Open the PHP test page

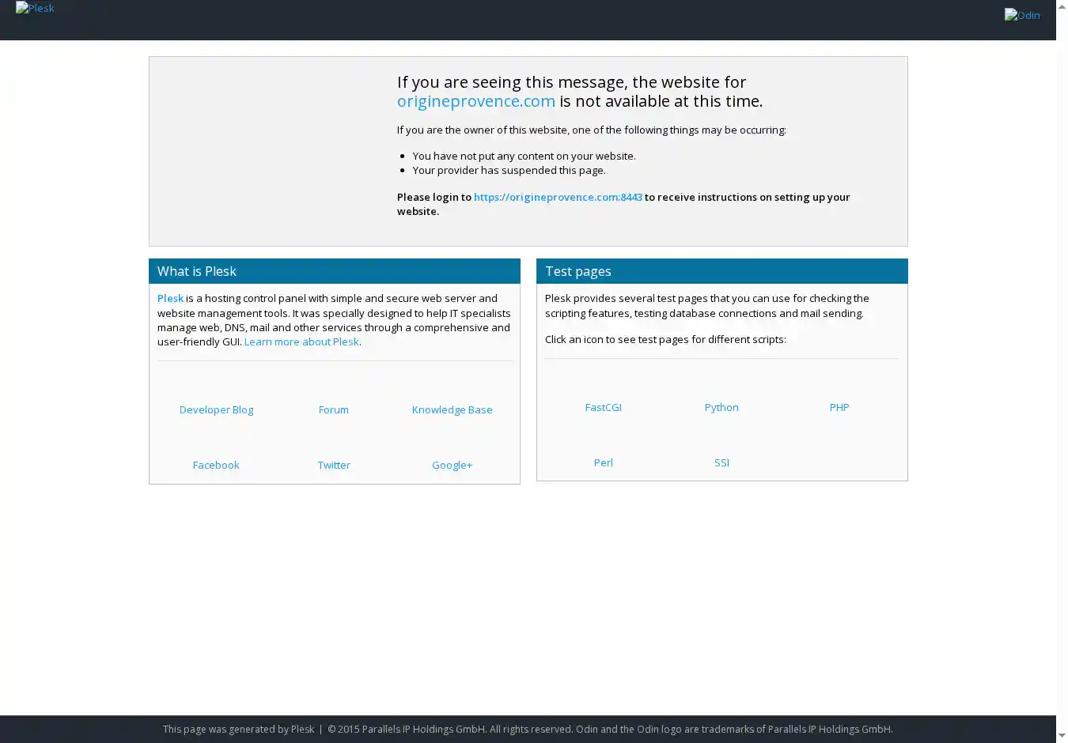click(x=839, y=407)
